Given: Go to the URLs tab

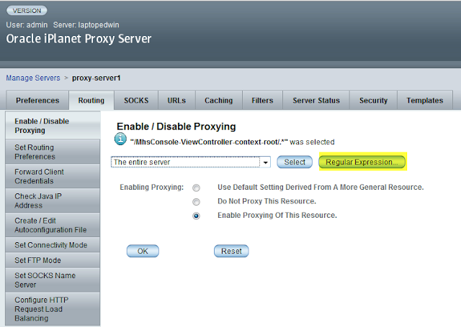Looking at the screenshot, I should tap(176, 101).
